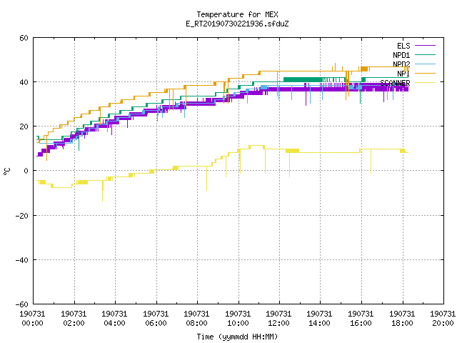Click the x-axis tick label 190731 20:00
Screen dimensions: 457x343
pyautogui.click(x=443, y=319)
